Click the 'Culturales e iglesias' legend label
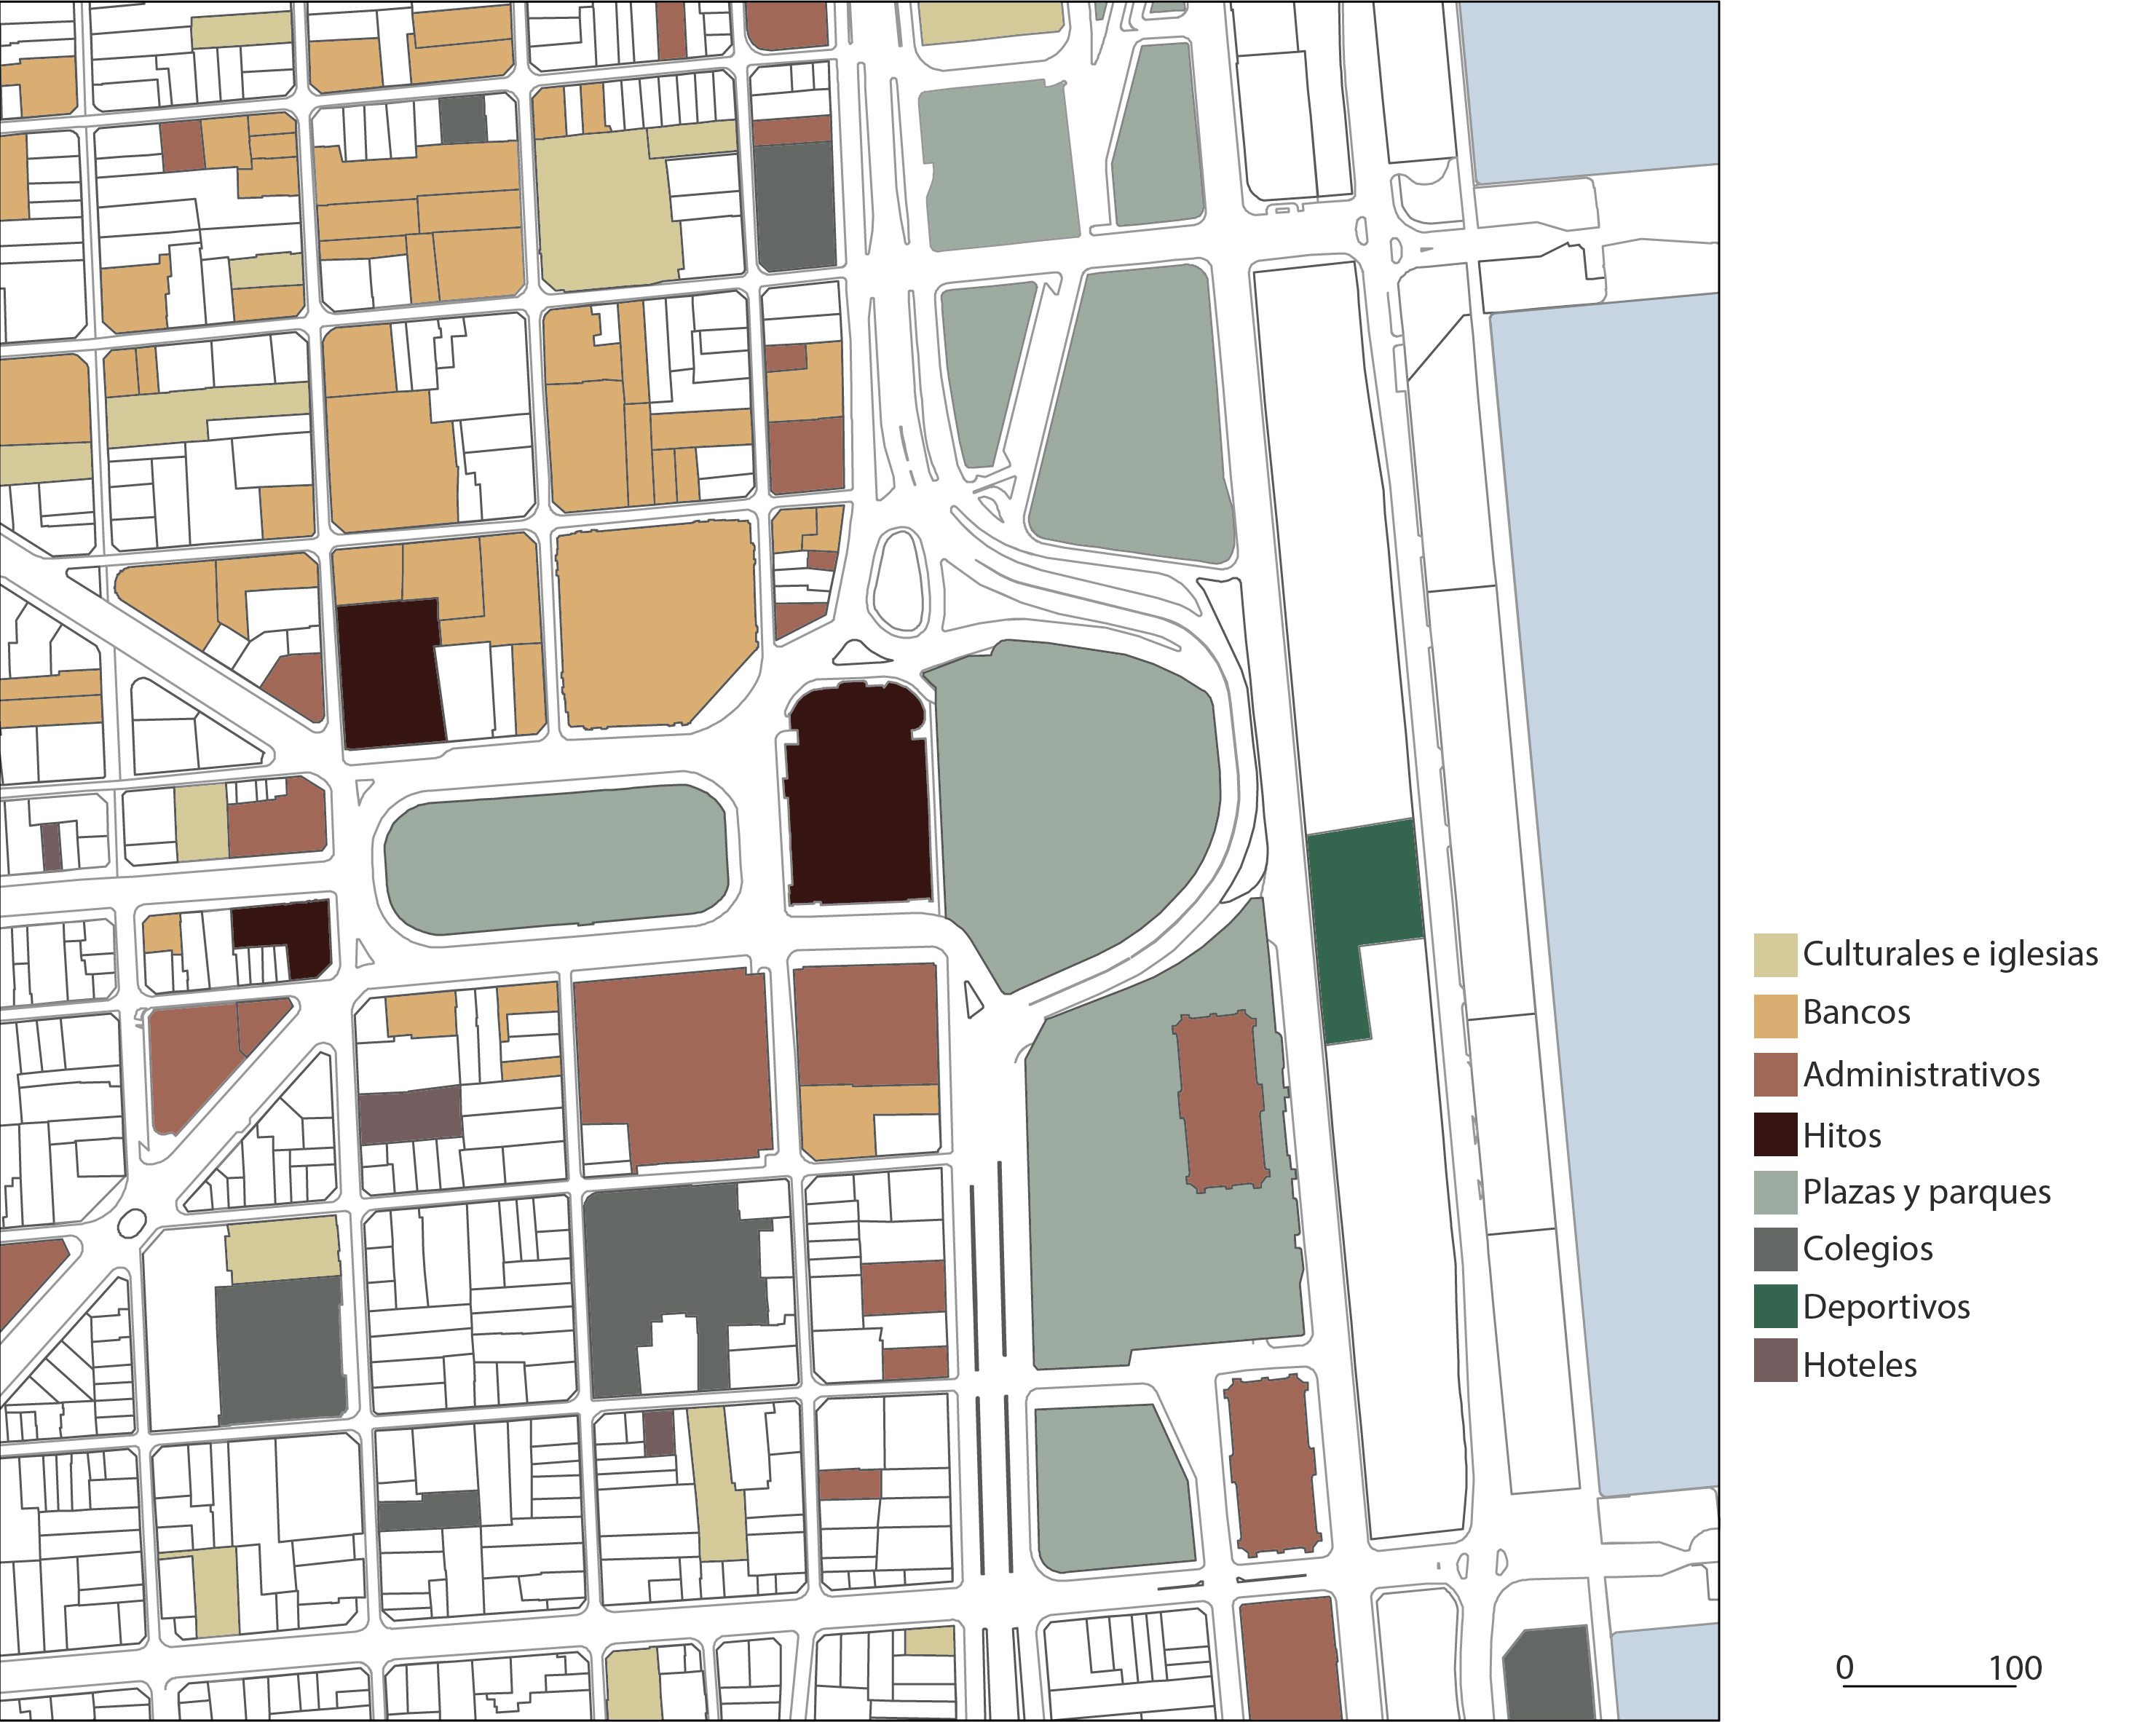 (1950, 954)
